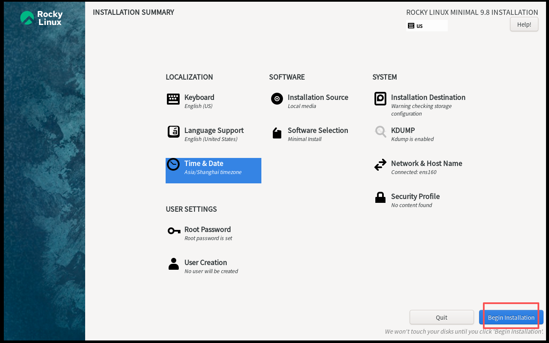Click the Installation Source disc icon
Image resolution: width=549 pixels, height=343 pixels.
pos(277,99)
